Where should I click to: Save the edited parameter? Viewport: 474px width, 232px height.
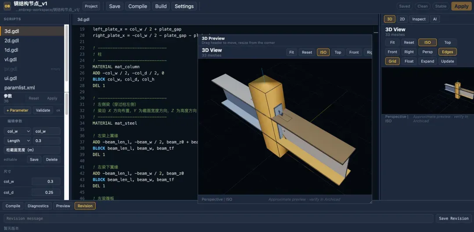[34, 159]
